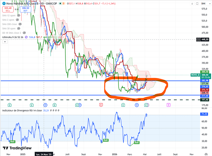The image size is (212, 156).
Task: Click the blue D dividend marker on 24 Mars '25
Action: pos(45,105)
